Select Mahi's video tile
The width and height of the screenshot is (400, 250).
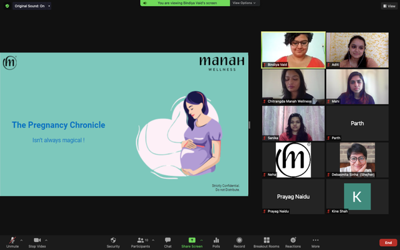click(357, 86)
